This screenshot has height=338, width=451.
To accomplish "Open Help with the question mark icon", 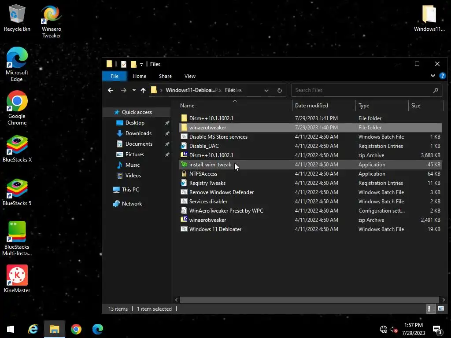I will pos(442,76).
